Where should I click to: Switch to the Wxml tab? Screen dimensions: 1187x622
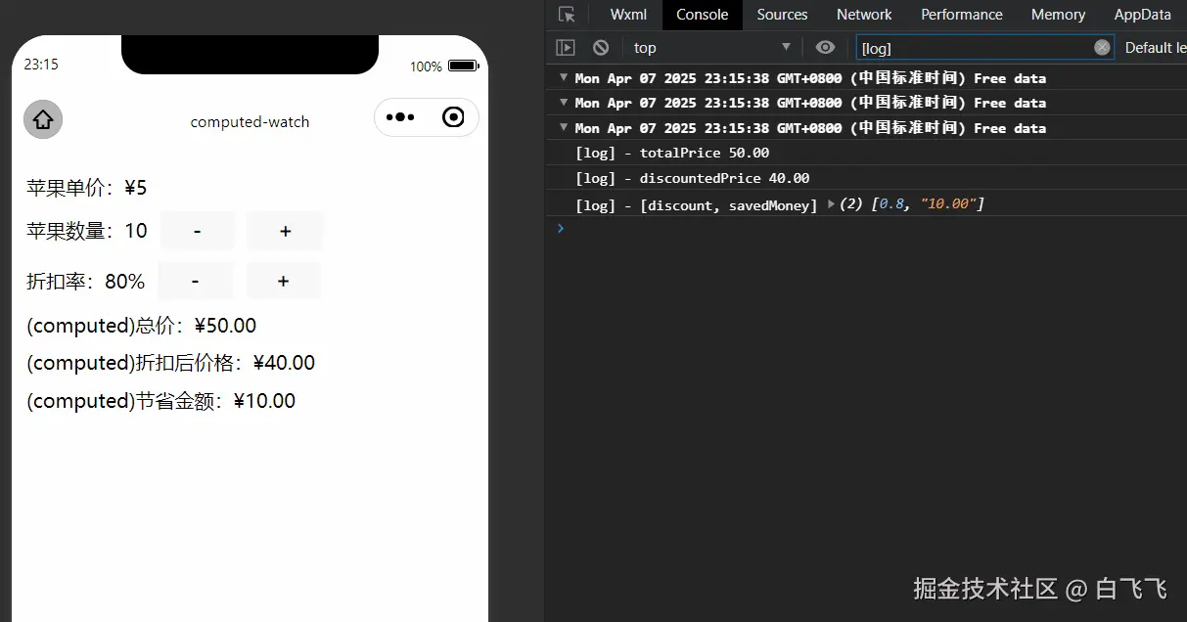tap(628, 15)
